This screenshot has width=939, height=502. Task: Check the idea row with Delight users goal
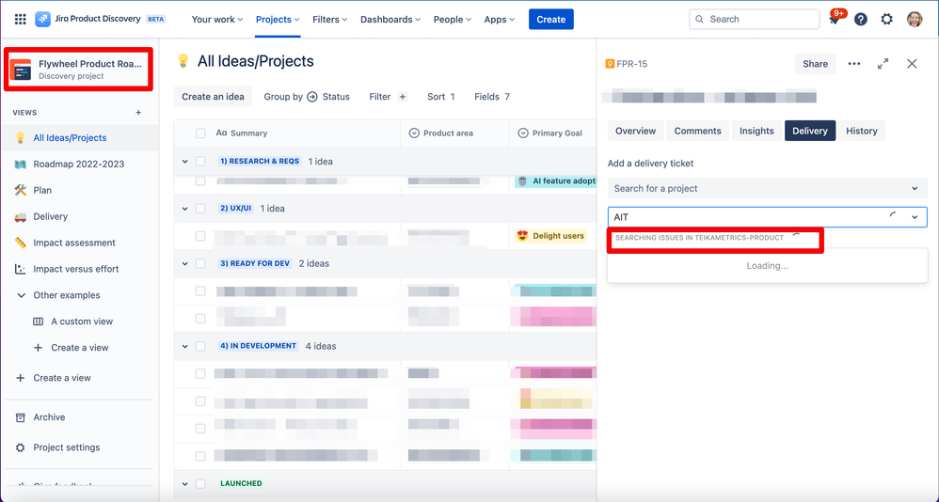click(x=200, y=236)
